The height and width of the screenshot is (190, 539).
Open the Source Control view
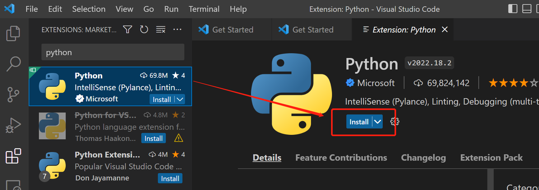point(13,95)
